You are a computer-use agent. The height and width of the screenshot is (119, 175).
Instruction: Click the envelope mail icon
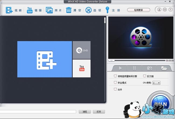[x=164, y=10]
